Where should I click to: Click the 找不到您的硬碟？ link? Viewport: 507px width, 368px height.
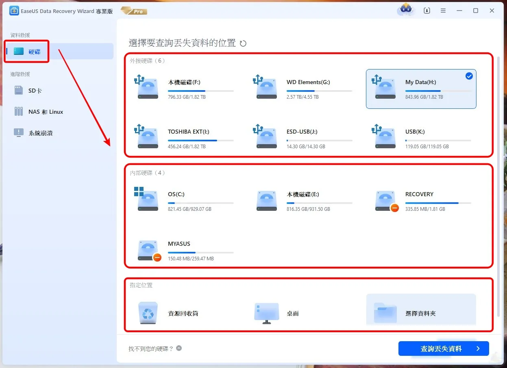pos(151,349)
